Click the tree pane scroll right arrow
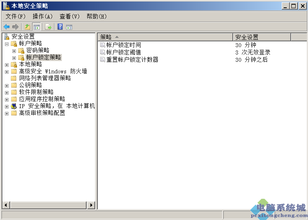Screen dimensions: 308x220 tap(91, 205)
